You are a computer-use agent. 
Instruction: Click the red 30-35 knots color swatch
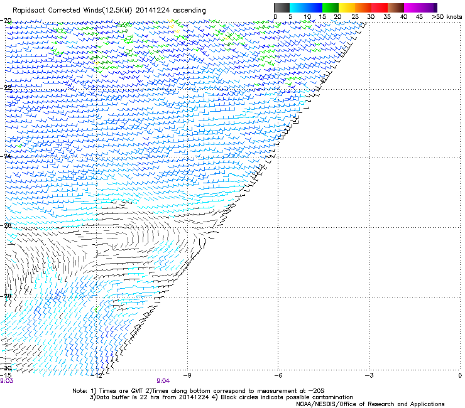(x=380, y=8)
